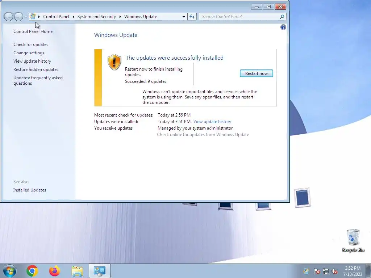371x278 pixels.
Task: Open recent pages dropdown beside the Forward button
Action: click(26, 17)
